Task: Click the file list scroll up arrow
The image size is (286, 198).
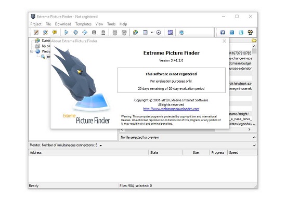Action: 254,46
